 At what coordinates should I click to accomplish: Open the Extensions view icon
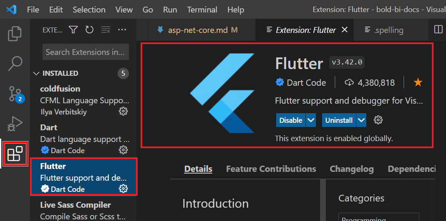tap(15, 154)
